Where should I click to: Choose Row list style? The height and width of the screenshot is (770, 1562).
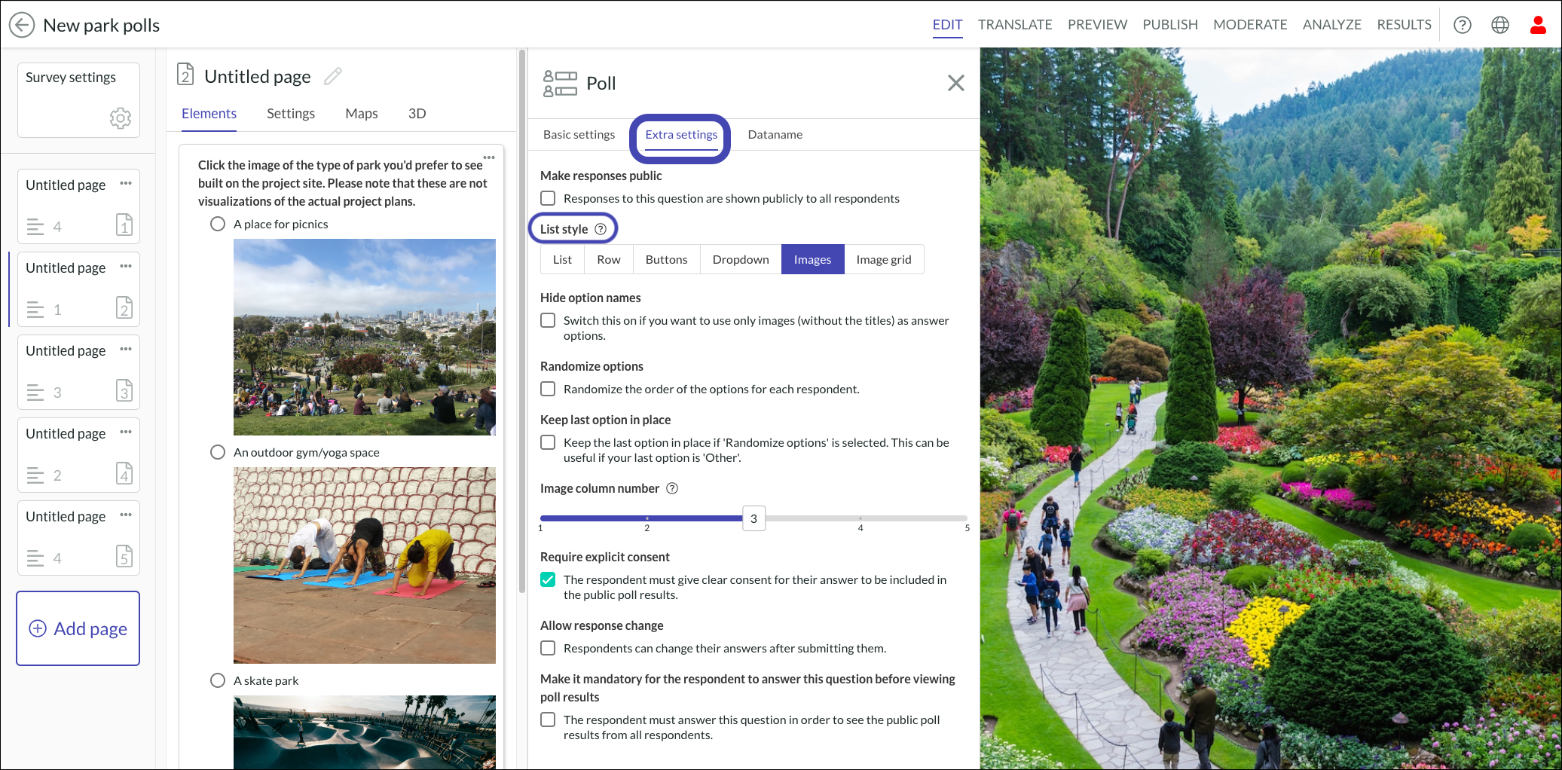(609, 259)
